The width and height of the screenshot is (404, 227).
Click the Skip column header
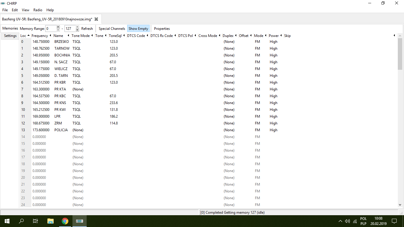pos(340,36)
